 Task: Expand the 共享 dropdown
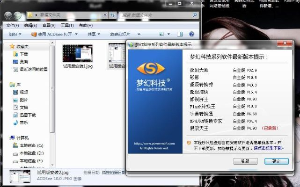[94, 35]
